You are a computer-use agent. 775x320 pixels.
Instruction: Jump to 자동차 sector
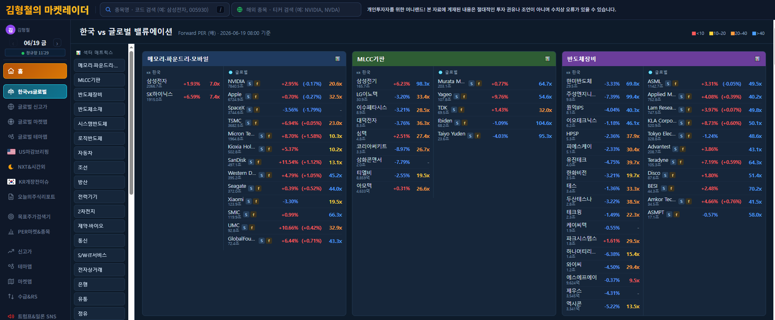click(x=99, y=153)
